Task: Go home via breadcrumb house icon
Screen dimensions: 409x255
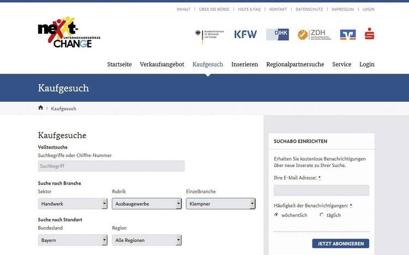Action: pos(41,108)
